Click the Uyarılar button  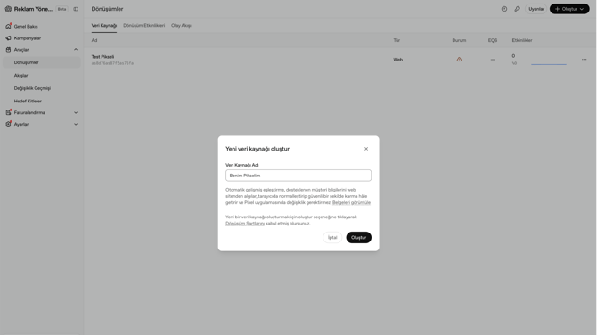536,9
